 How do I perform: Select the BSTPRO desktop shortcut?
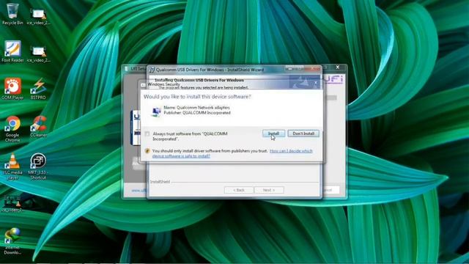pyautogui.click(x=38, y=89)
